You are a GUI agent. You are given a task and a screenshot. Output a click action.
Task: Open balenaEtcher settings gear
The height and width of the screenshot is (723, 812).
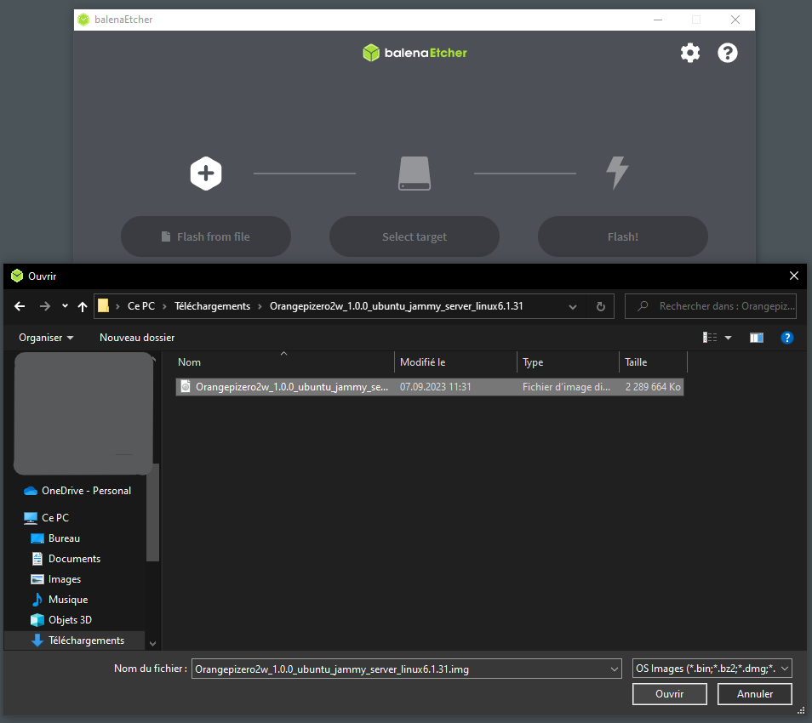point(689,53)
